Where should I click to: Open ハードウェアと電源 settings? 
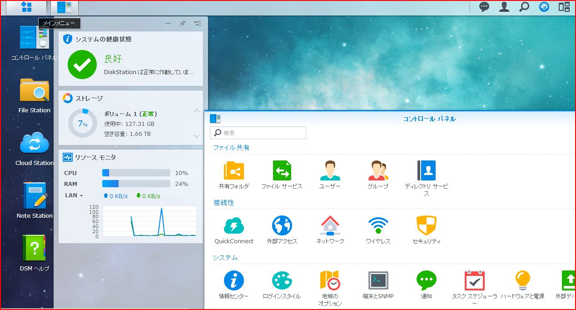click(x=522, y=285)
